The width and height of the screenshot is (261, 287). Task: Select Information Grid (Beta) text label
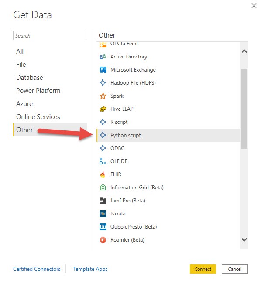click(x=137, y=188)
